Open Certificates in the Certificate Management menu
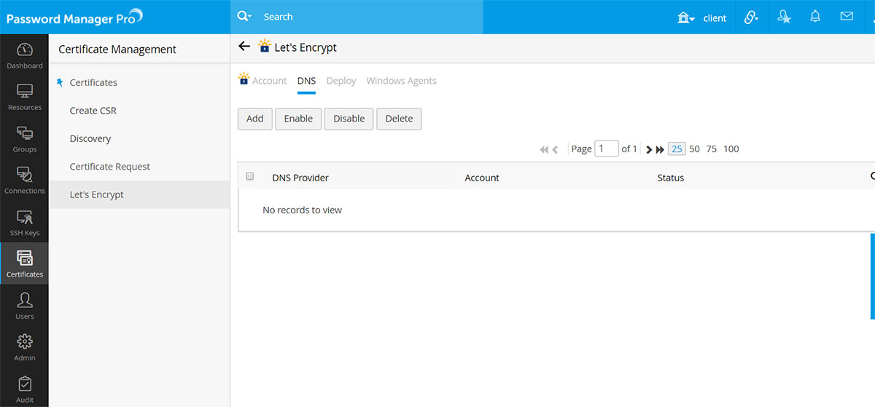This screenshot has height=407, width=875. click(x=93, y=82)
